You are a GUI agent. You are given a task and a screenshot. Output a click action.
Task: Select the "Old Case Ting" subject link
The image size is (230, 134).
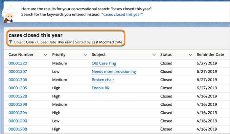click(x=104, y=63)
